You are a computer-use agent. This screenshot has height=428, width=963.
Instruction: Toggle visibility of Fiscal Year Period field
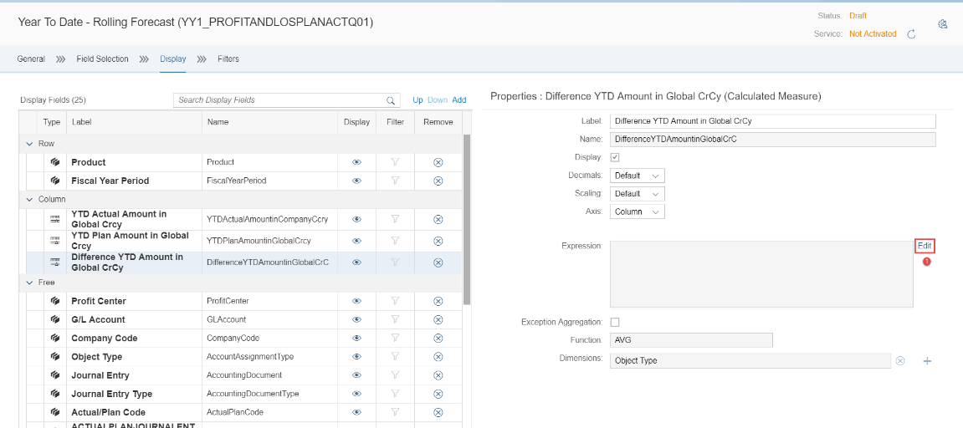(356, 181)
